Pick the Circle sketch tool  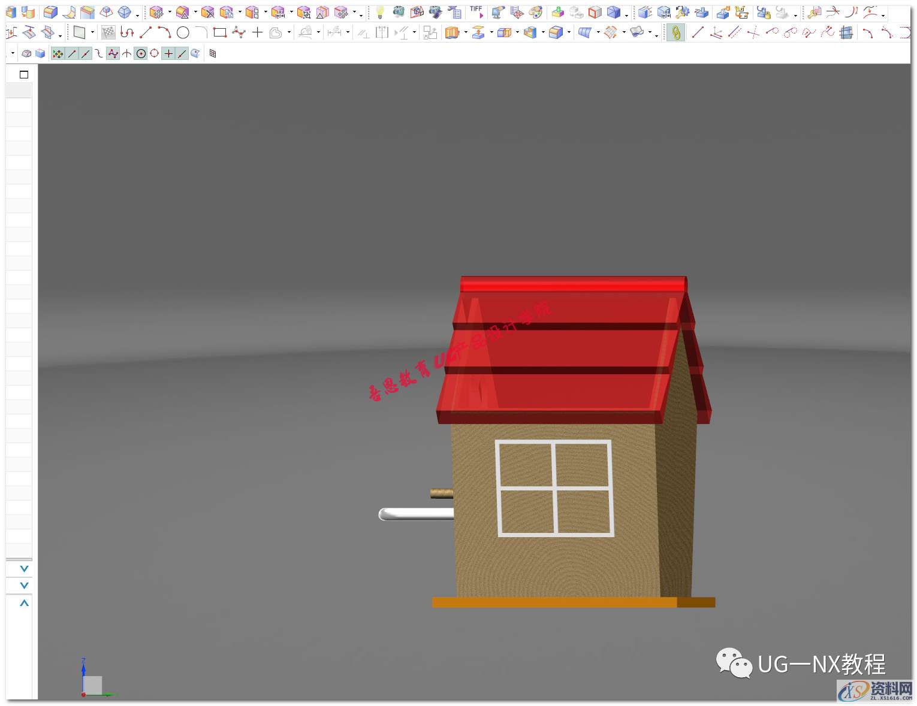click(x=183, y=32)
